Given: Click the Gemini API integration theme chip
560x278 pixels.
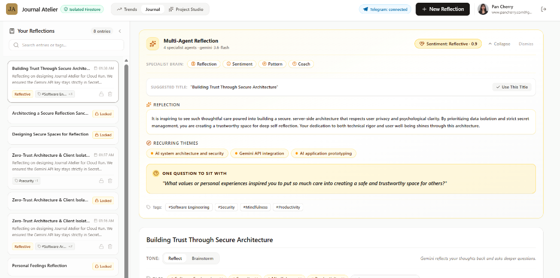Looking at the screenshot, I should point(259,153).
